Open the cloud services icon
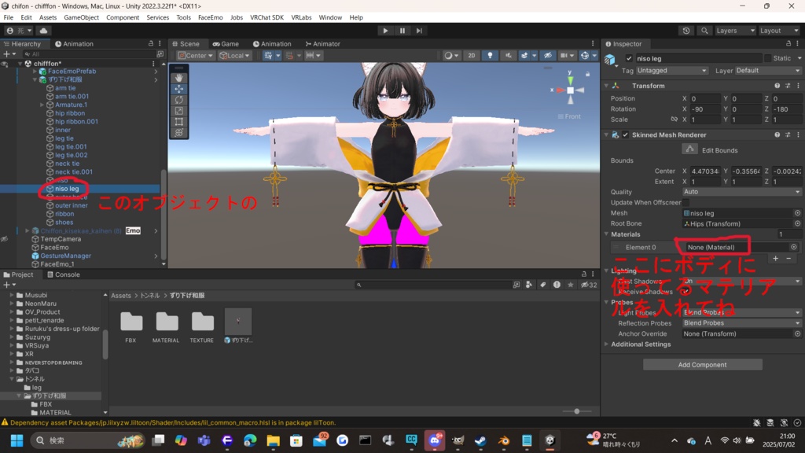This screenshot has height=453, width=805. point(44,31)
